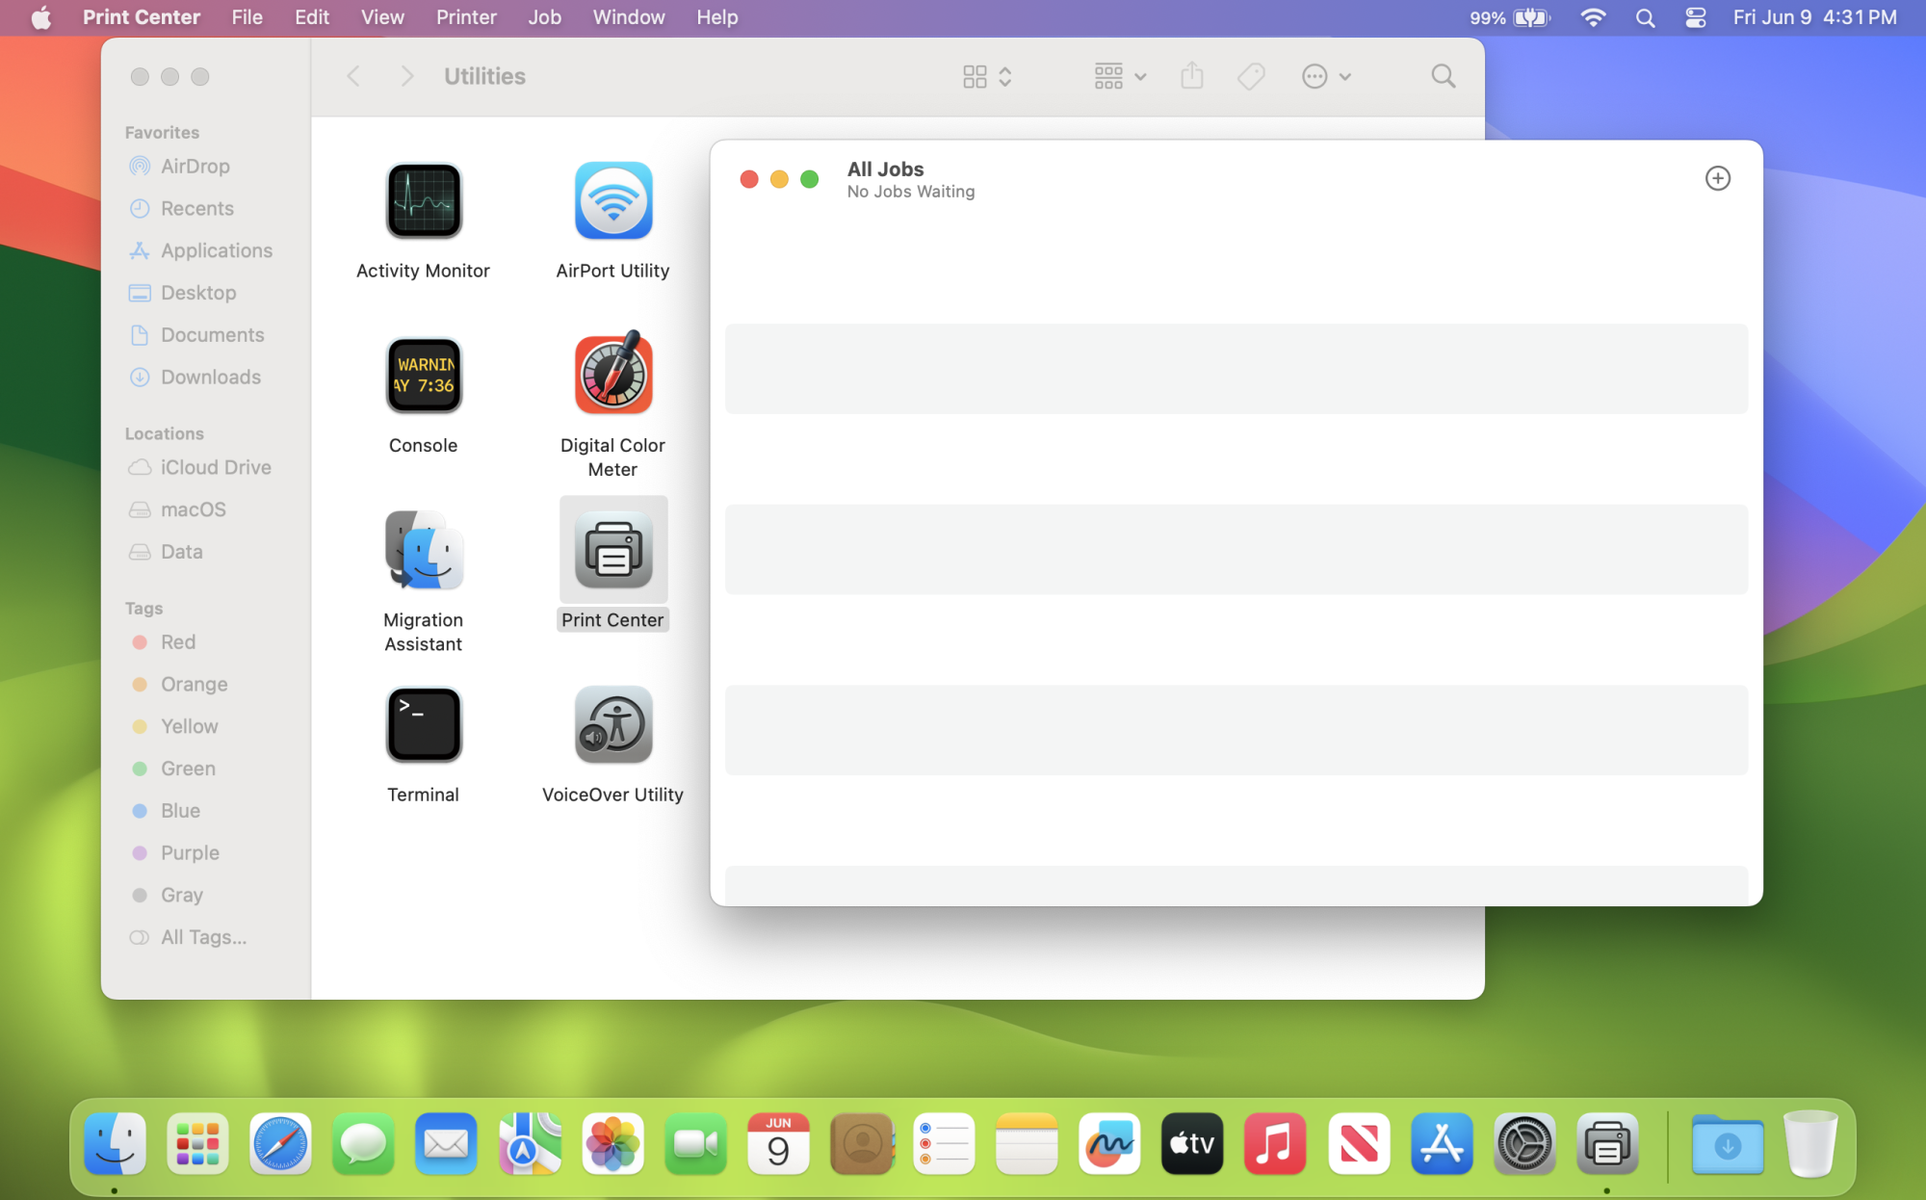Select the AirPort Utility icon

point(613,200)
